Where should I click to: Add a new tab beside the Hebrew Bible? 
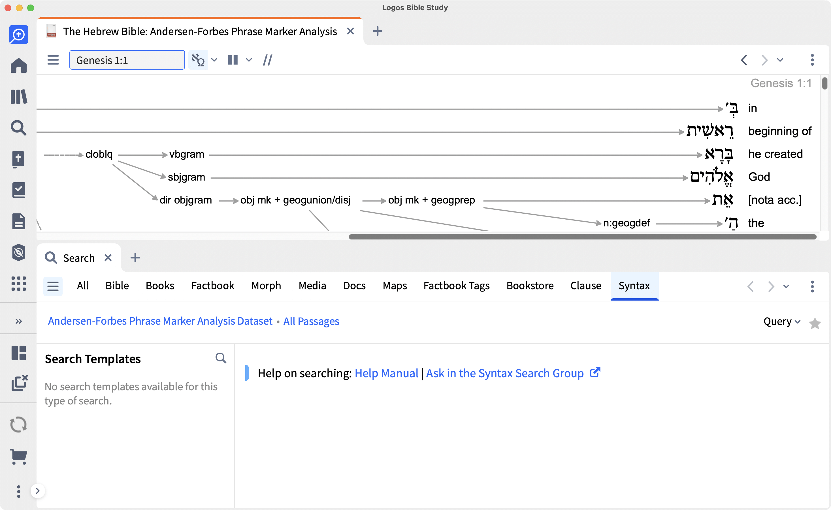click(x=378, y=31)
